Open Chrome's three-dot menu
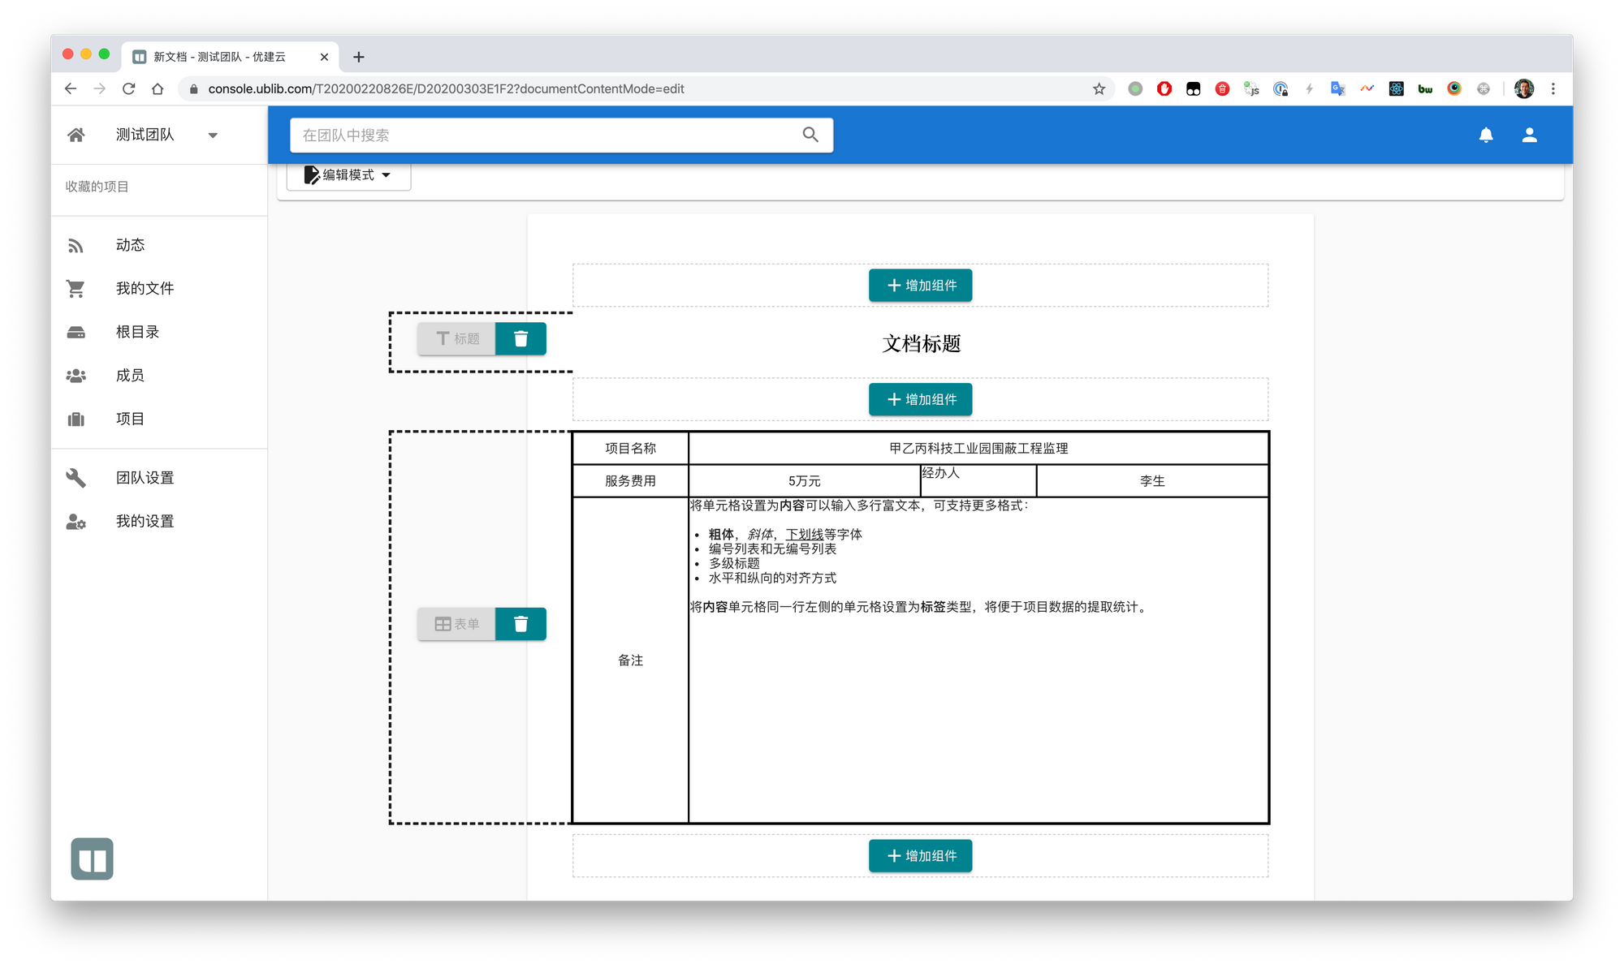This screenshot has width=1624, height=968. tap(1553, 88)
